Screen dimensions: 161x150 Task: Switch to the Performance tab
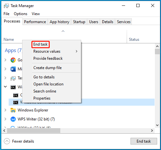(x=35, y=22)
